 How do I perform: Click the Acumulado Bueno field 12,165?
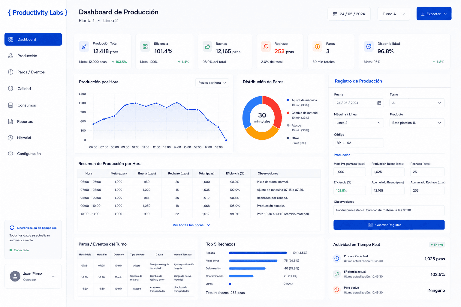click(388, 190)
